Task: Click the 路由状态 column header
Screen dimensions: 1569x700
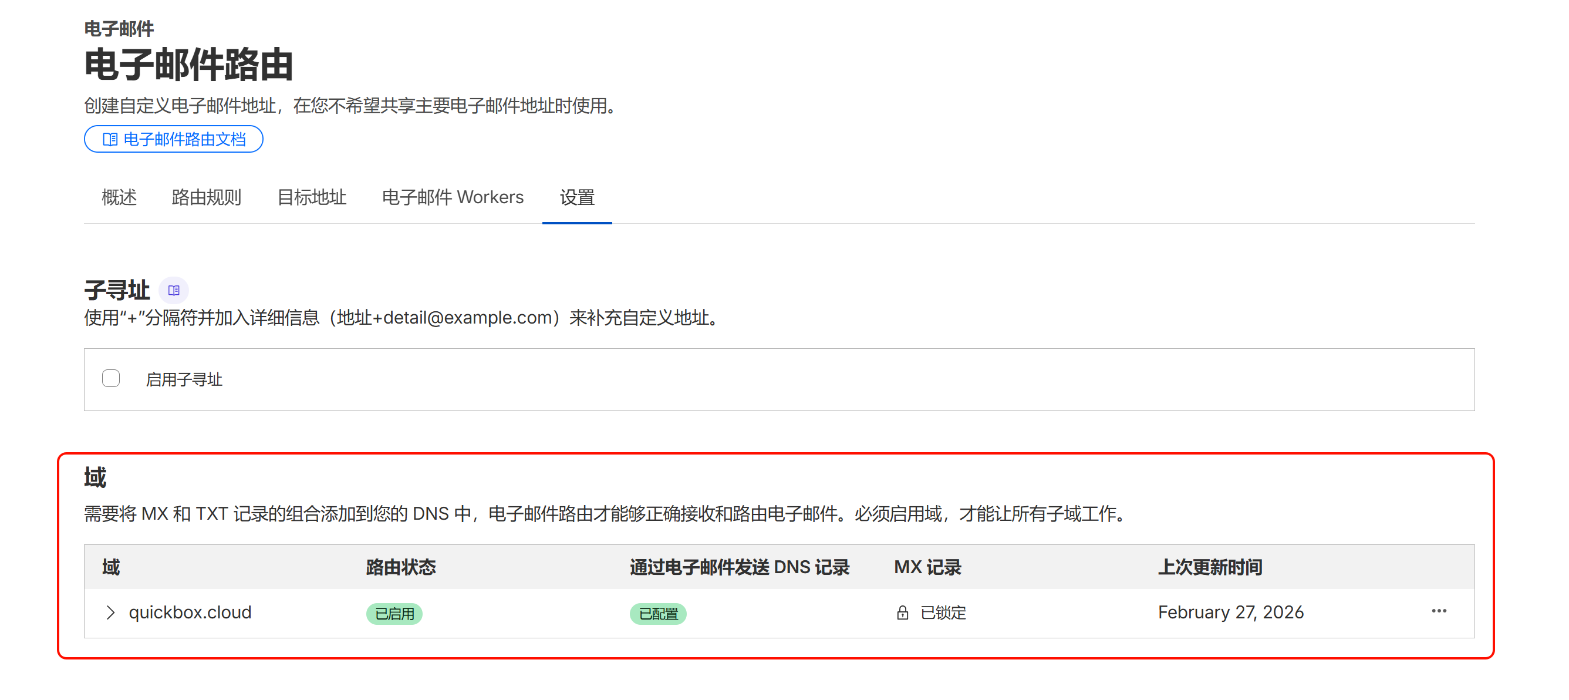Action: pyautogui.click(x=401, y=567)
